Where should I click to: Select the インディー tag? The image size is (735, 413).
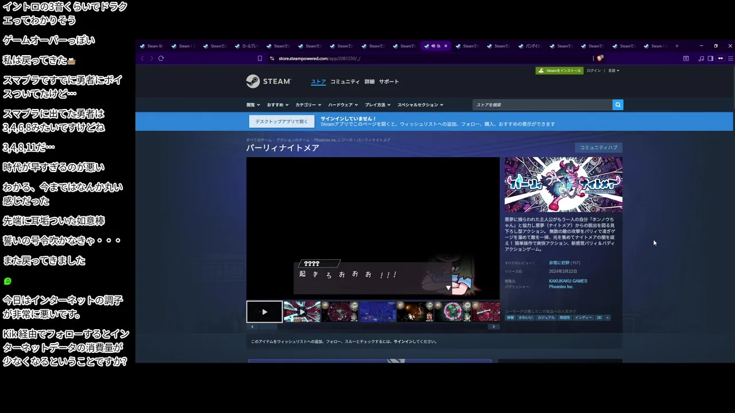click(583, 317)
